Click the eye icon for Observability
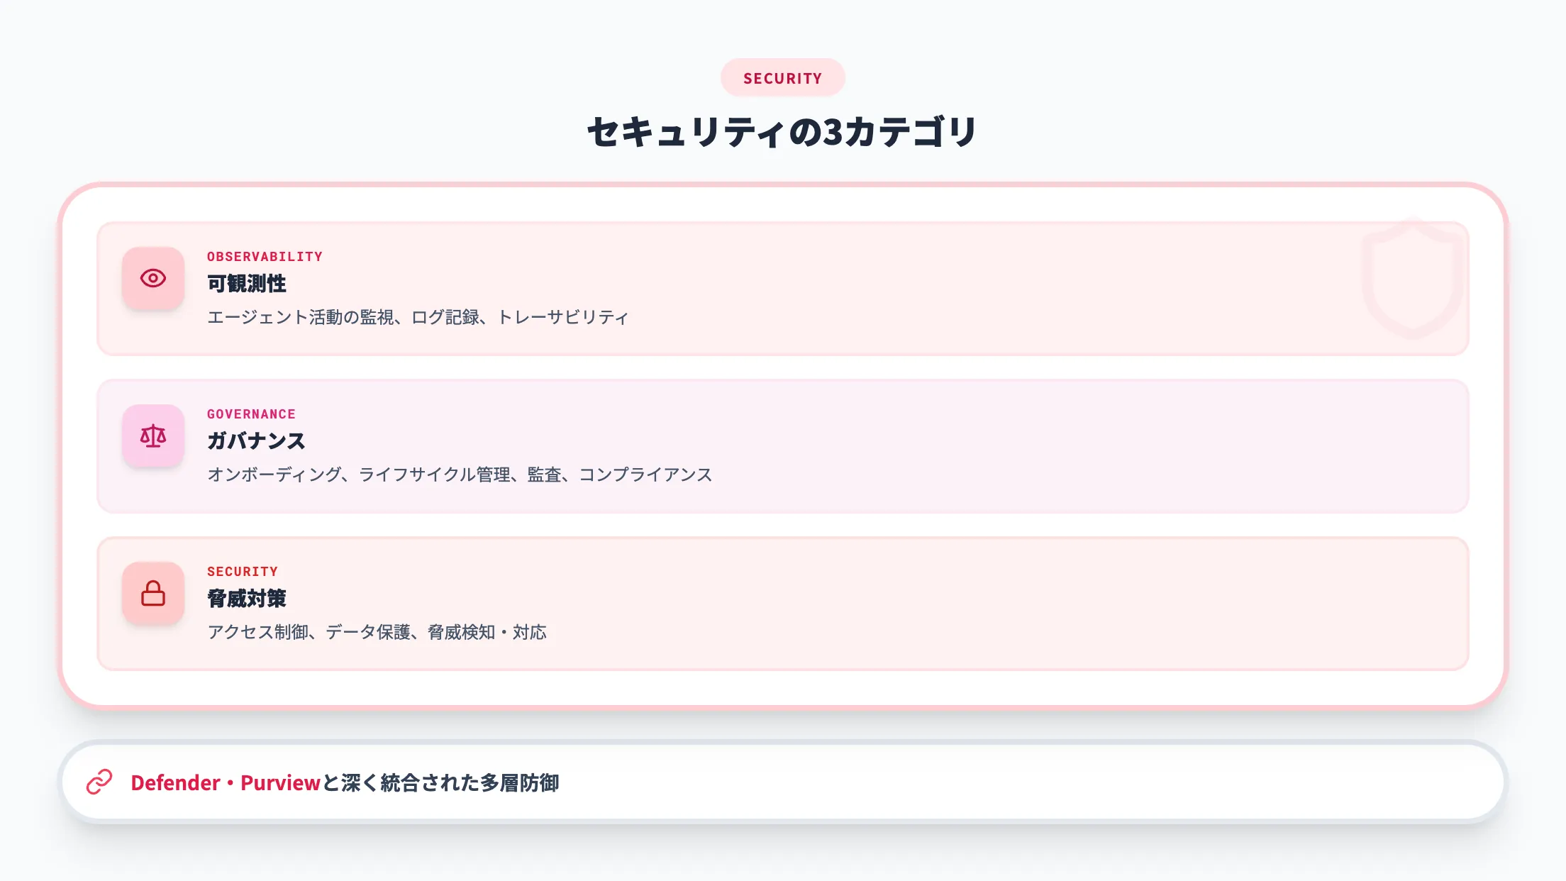The width and height of the screenshot is (1566, 881). 153,278
